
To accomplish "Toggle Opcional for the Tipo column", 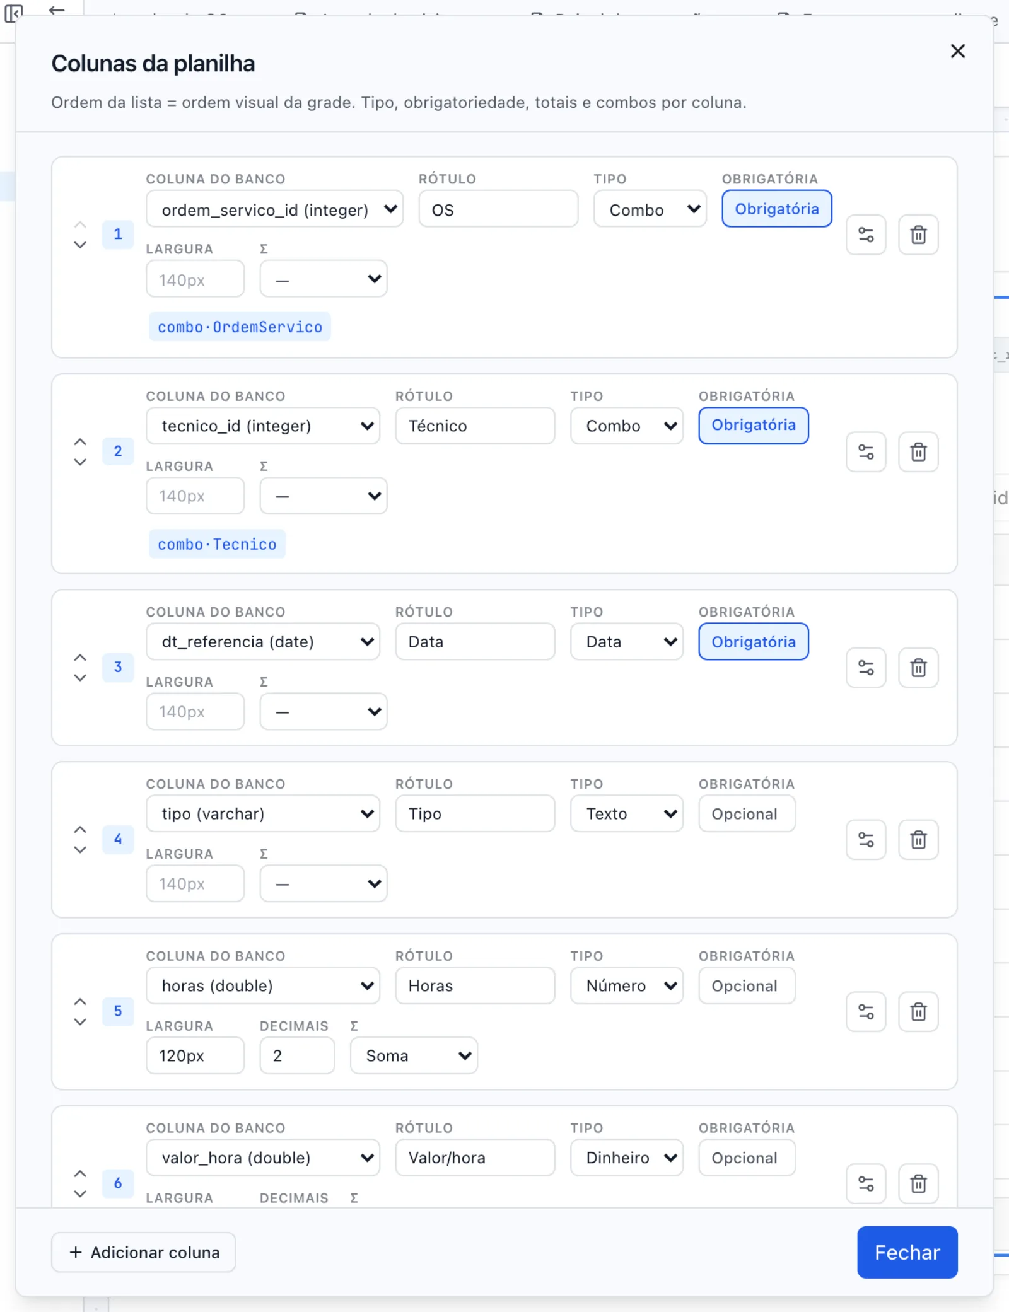I will 747,814.
